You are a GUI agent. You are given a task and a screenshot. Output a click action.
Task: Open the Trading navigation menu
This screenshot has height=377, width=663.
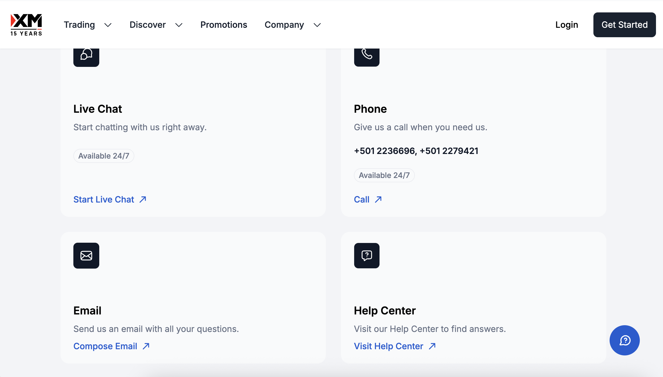pyautogui.click(x=79, y=25)
